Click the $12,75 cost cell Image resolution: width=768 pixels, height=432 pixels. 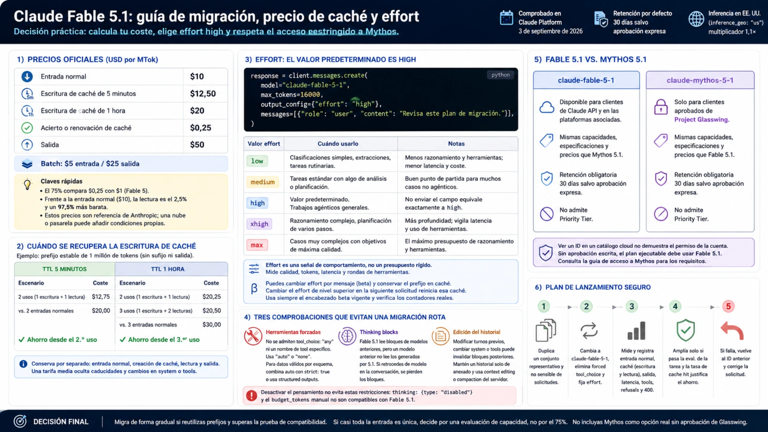click(x=101, y=297)
